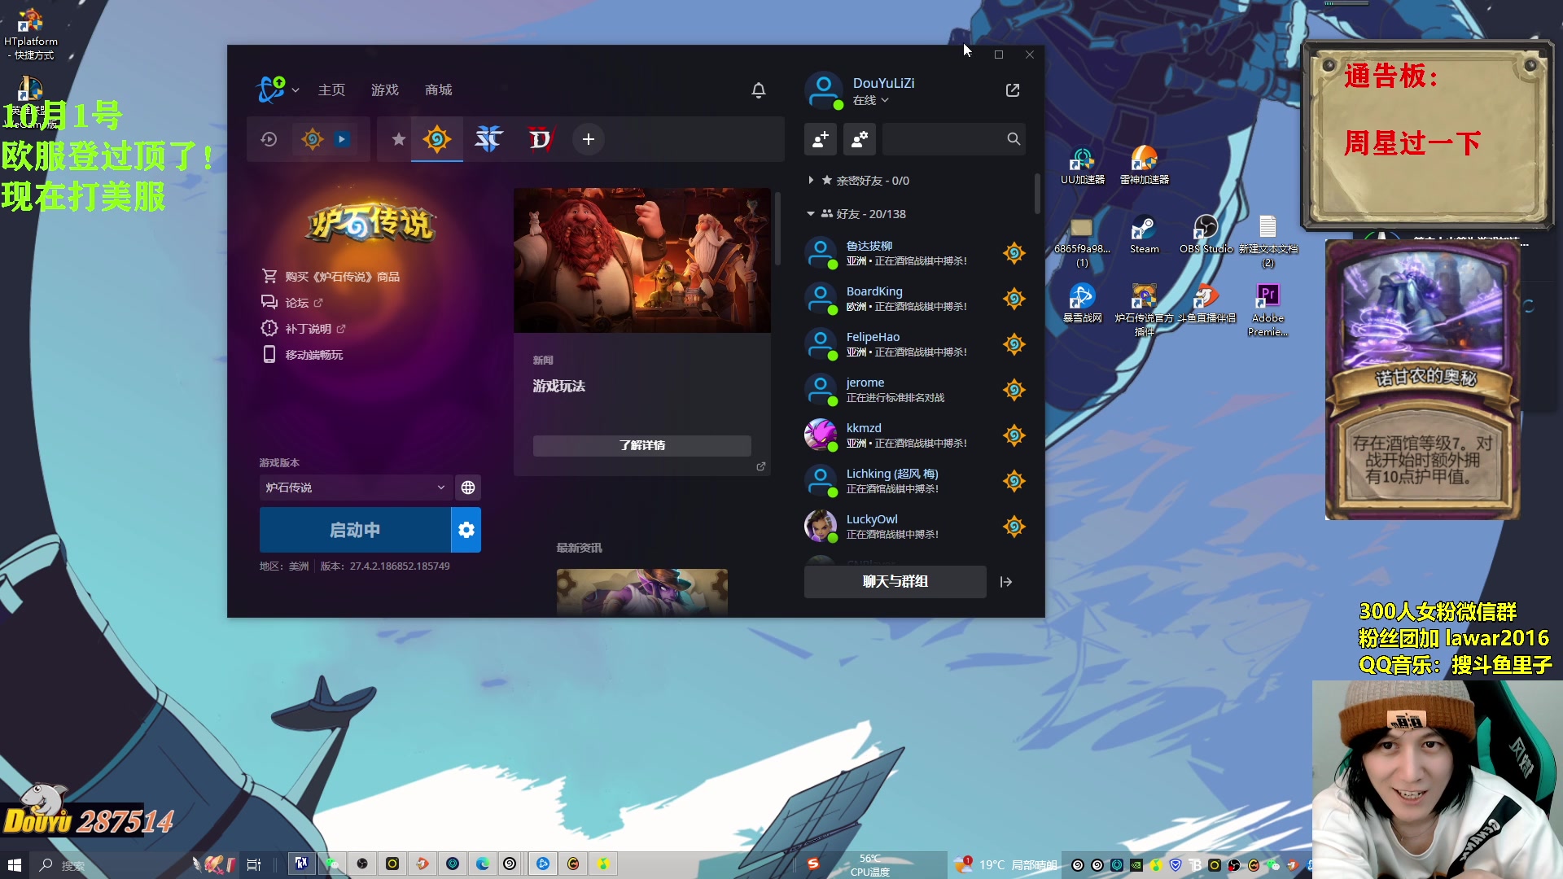Click the play arrow recent game icon
This screenshot has width=1563, height=879.
click(342, 139)
